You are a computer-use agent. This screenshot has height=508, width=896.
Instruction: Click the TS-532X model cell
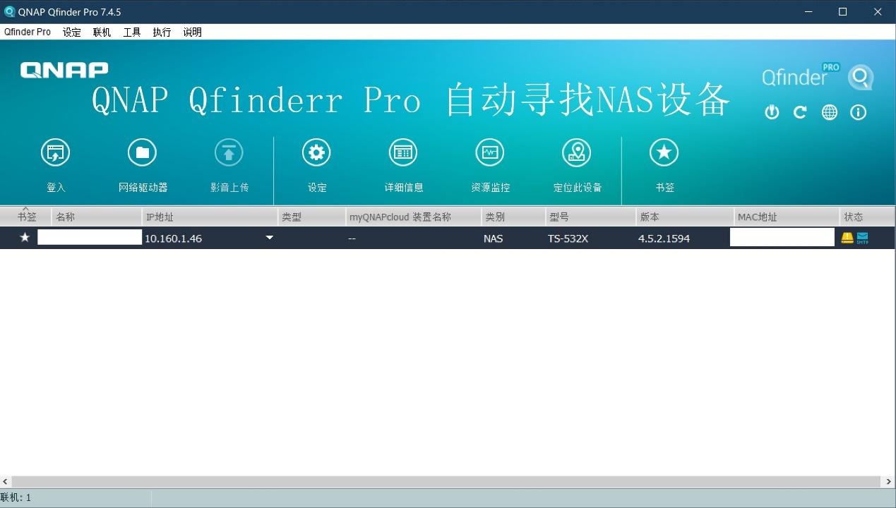(x=568, y=238)
